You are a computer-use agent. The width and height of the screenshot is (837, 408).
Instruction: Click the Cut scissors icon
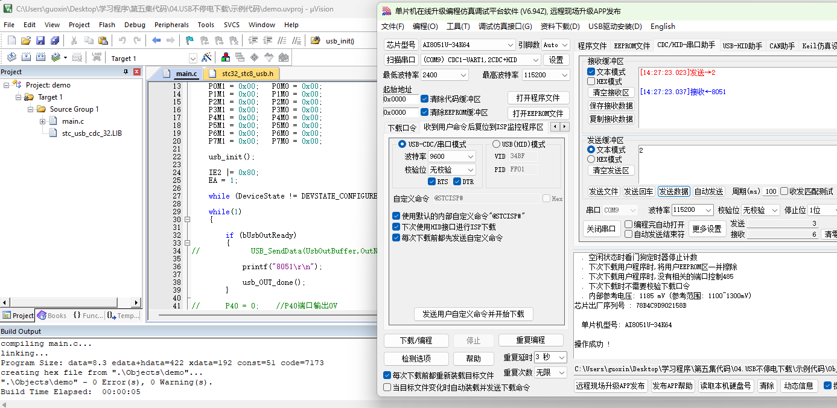74,40
